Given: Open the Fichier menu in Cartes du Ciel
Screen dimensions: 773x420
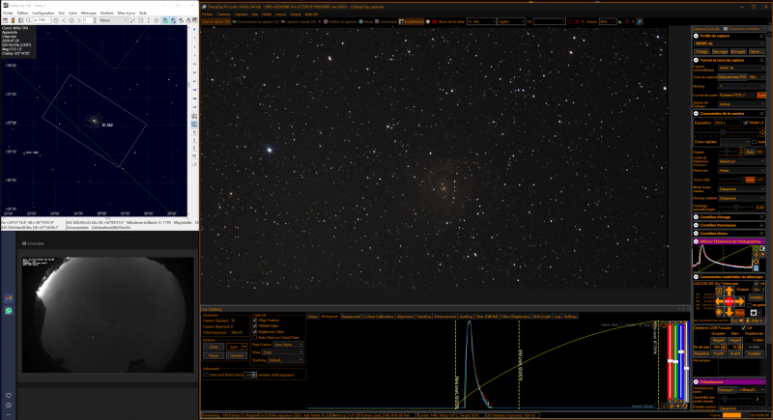Looking at the screenshot, I should pos(8,14).
